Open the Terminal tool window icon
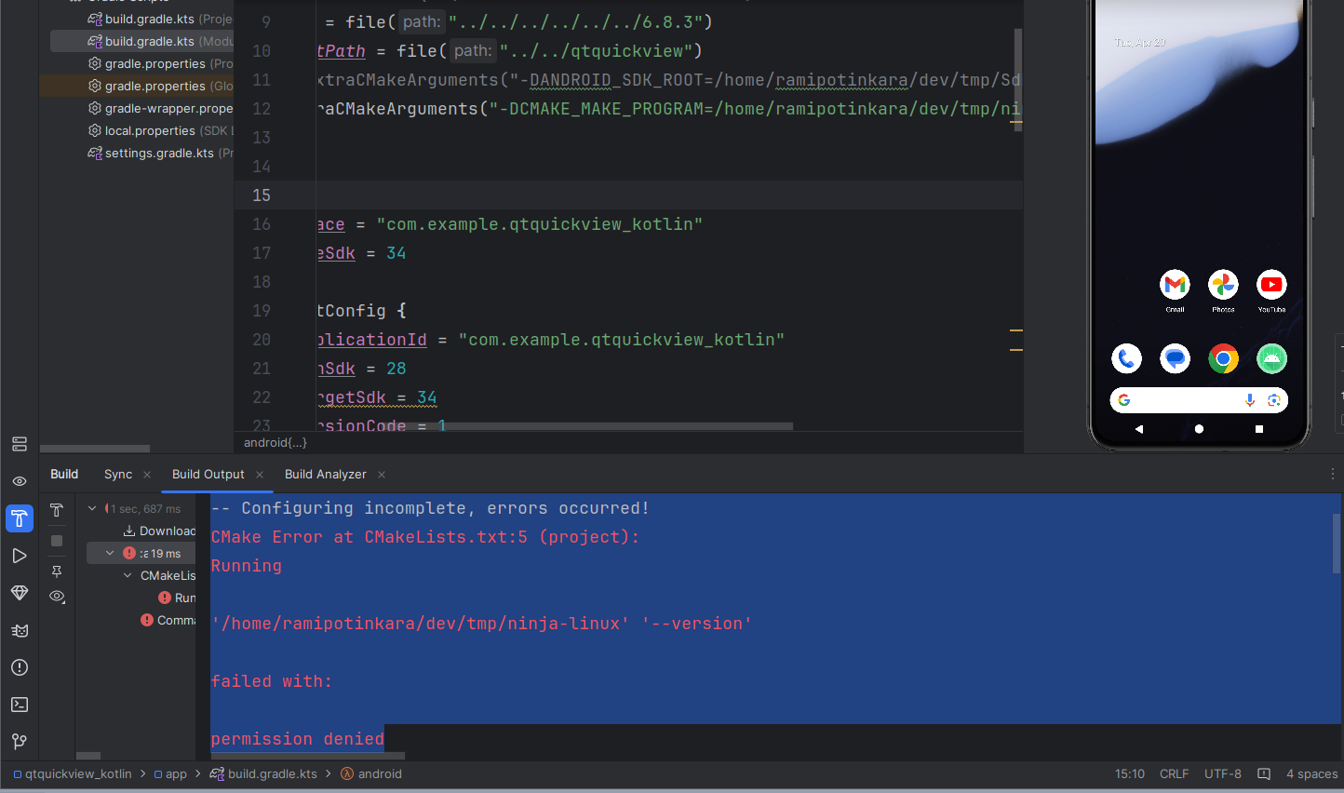The width and height of the screenshot is (1344, 793). point(20,705)
